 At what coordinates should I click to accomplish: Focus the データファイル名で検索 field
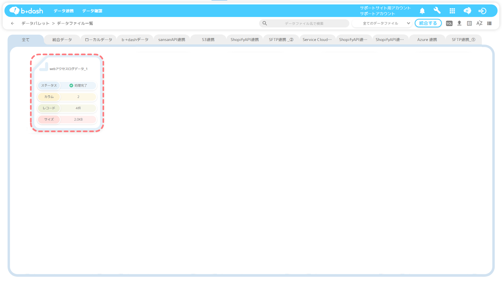tap(304, 23)
